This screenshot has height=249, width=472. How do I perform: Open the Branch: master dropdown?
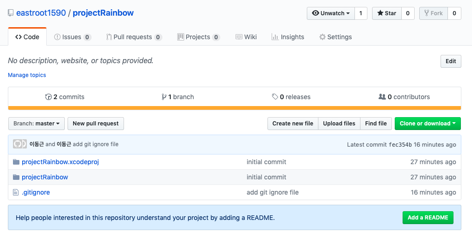37,124
